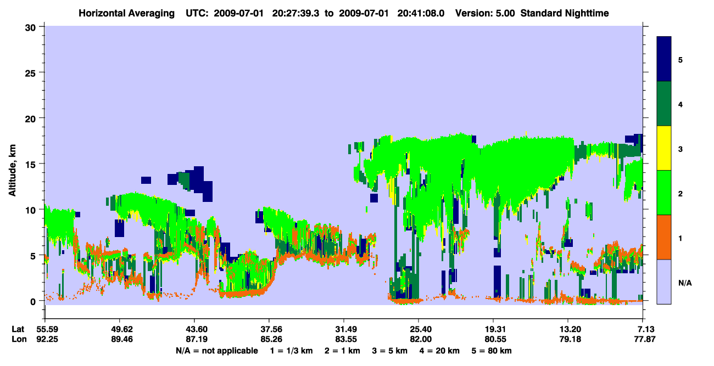Click the dark blue '5' colorbar segment
714x366 pixels.
pyautogui.click(x=664, y=59)
